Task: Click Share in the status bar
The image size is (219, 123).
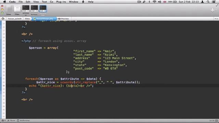Action: pyautogui.click(x=11, y=121)
